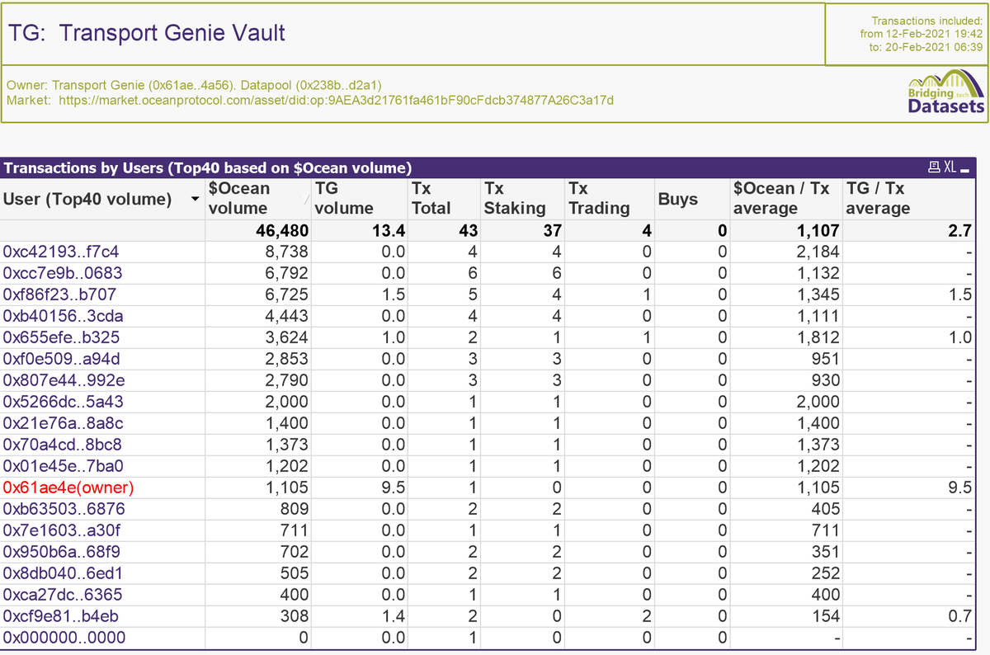Screen dimensions: 990x655
Task: Select user 0x655efe..b325
Action: pyautogui.click(x=62, y=337)
